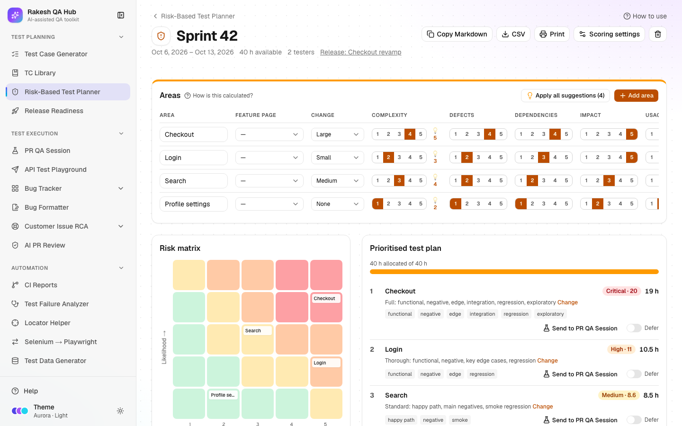The width and height of the screenshot is (682, 426).
Task: Open the Feature Page dropdown for Search
Action: point(269,181)
